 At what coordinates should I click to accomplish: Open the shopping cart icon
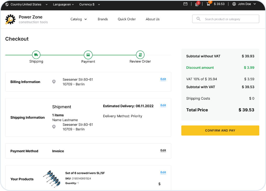pyautogui.click(x=208, y=4)
